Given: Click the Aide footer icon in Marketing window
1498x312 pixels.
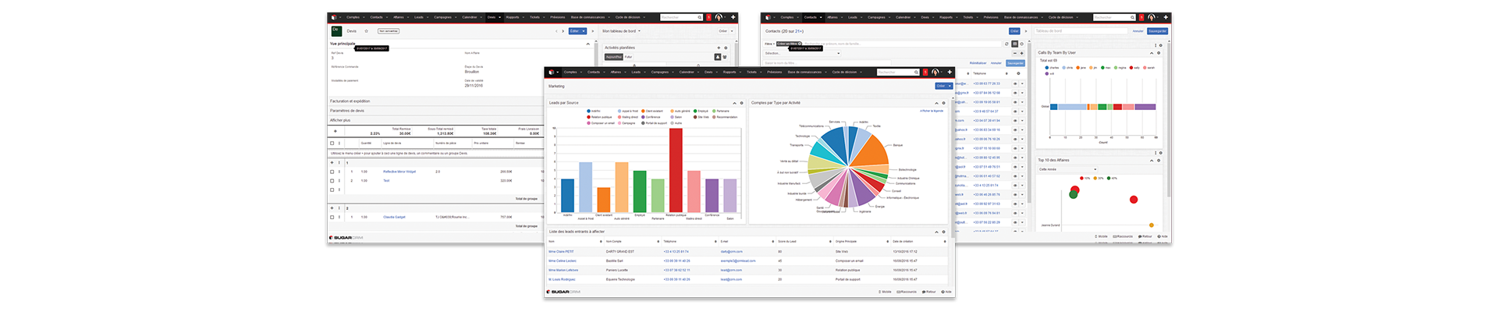Looking at the screenshot, I should click(946, 292).
